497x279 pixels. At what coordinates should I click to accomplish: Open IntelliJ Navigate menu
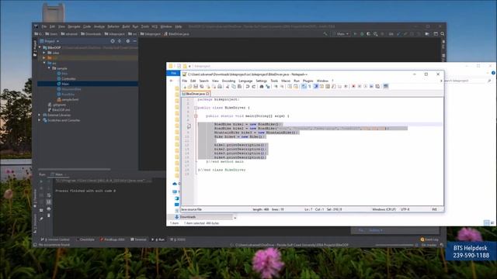[x=74, y=26]
